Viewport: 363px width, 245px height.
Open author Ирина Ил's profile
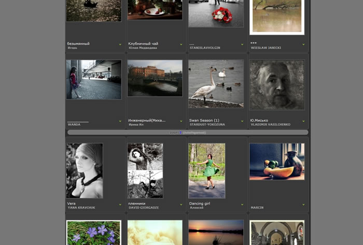(x=136, y=125)
